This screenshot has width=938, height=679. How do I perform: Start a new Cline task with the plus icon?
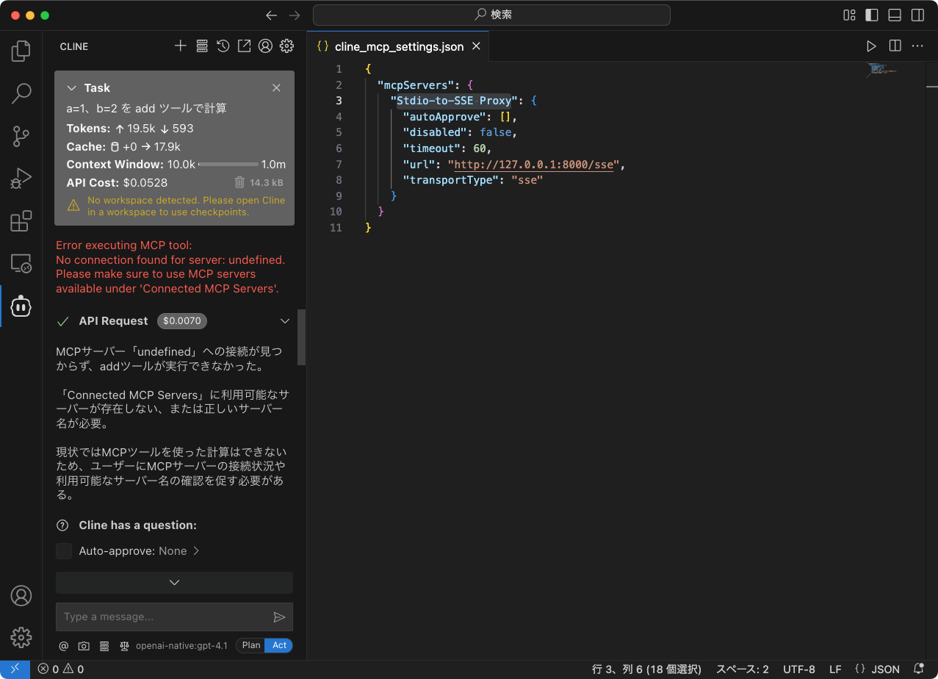[x=180, y=46]
